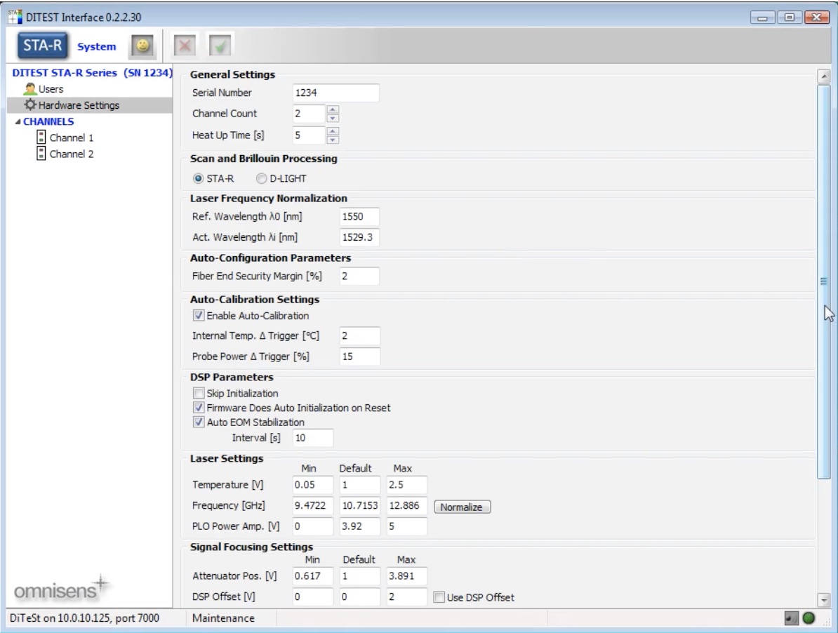Image resolution: width=838 pixels, height=633 pixels.
Task: Click the Serial Number field
Action: pyautogui.click(x=335, y=93)
